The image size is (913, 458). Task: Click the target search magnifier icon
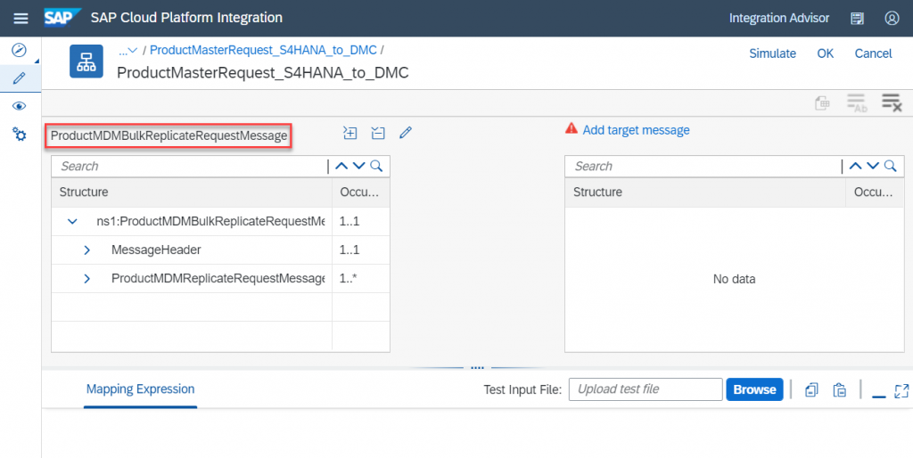pos(891,167)
